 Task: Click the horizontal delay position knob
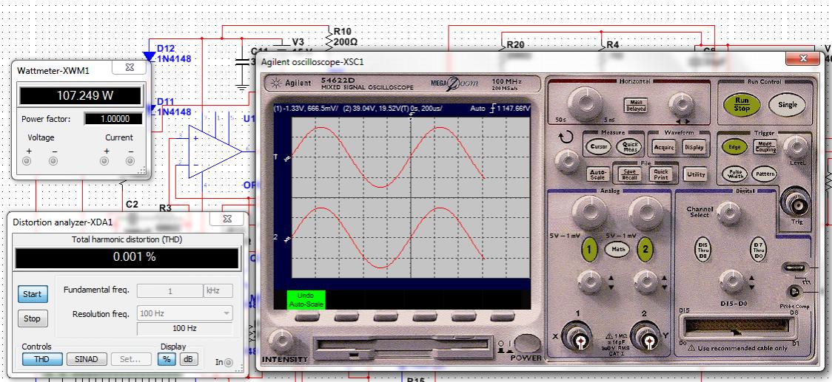pyautogui.click(x=682, y=104)
